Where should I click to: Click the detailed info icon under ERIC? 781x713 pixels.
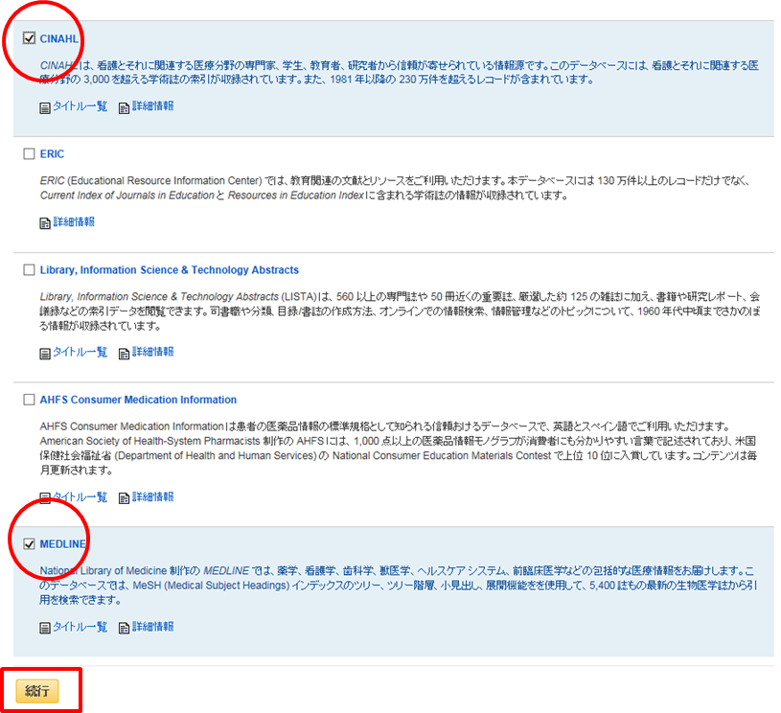[45, 223]
